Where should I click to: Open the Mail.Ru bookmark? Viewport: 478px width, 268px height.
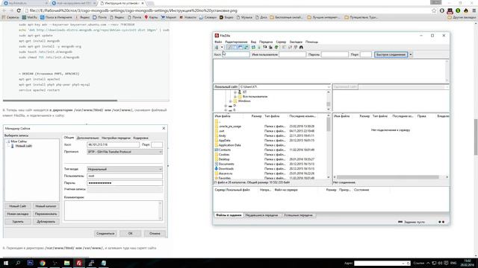click(x=30, y=17)
